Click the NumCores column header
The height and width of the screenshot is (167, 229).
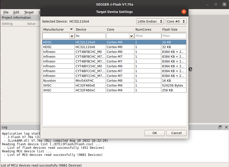point(148,29)
